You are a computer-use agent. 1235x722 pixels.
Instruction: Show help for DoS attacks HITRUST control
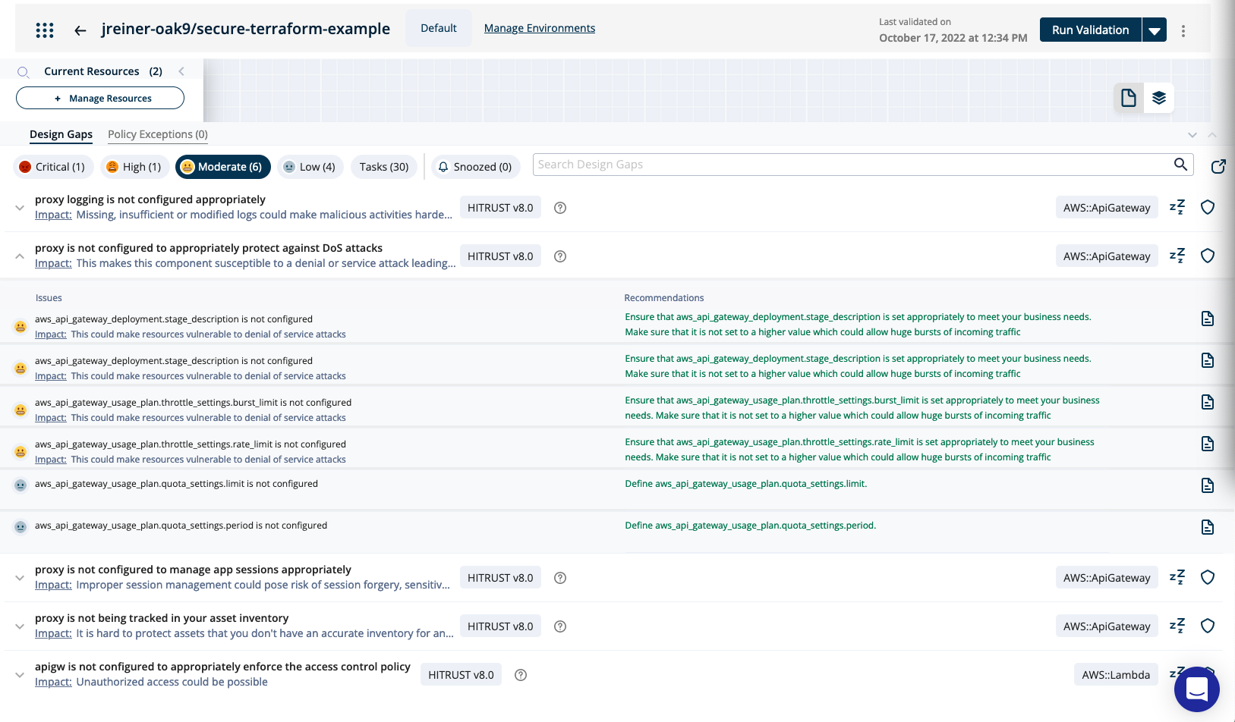[560, 256]
